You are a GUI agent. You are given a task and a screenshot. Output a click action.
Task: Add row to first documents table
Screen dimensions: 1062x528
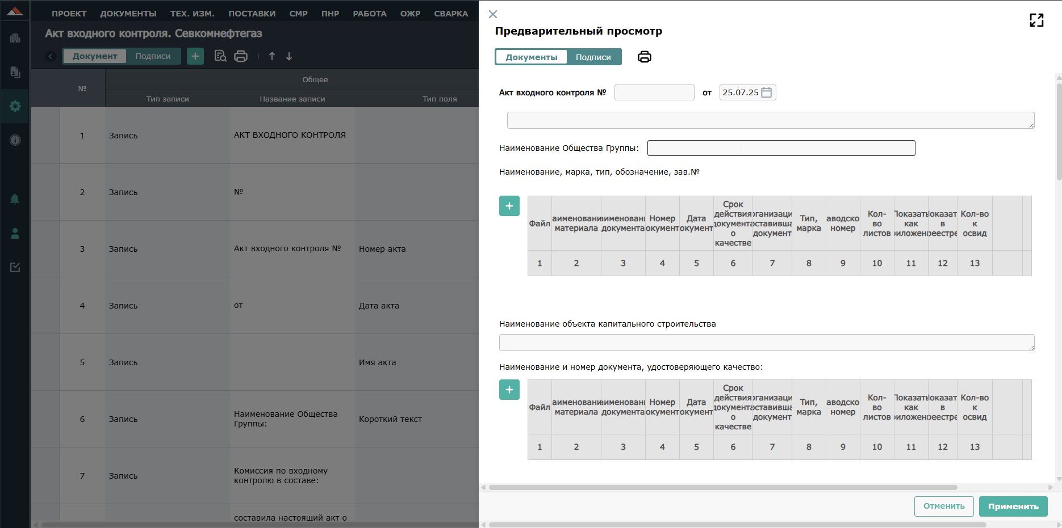click(x=509, y=206)
